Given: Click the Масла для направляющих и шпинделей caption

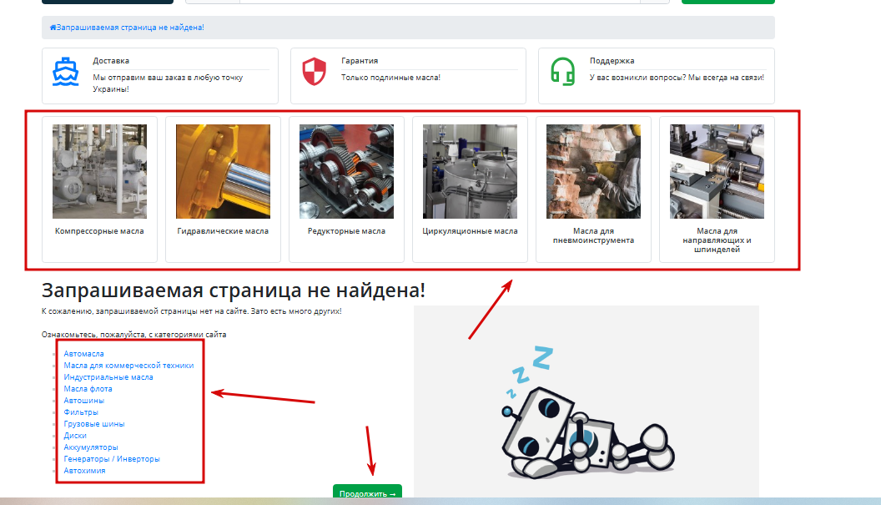Looking at the screenshot, I should pyautogui.click(x=717, y=240).
